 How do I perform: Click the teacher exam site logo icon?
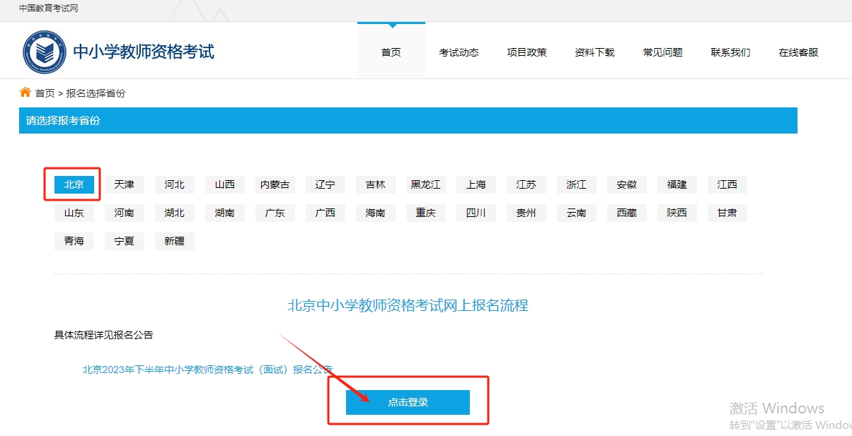tap(44, 52)
